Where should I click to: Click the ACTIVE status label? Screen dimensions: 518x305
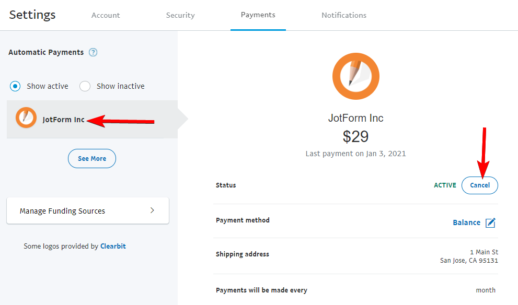(445, 185)
